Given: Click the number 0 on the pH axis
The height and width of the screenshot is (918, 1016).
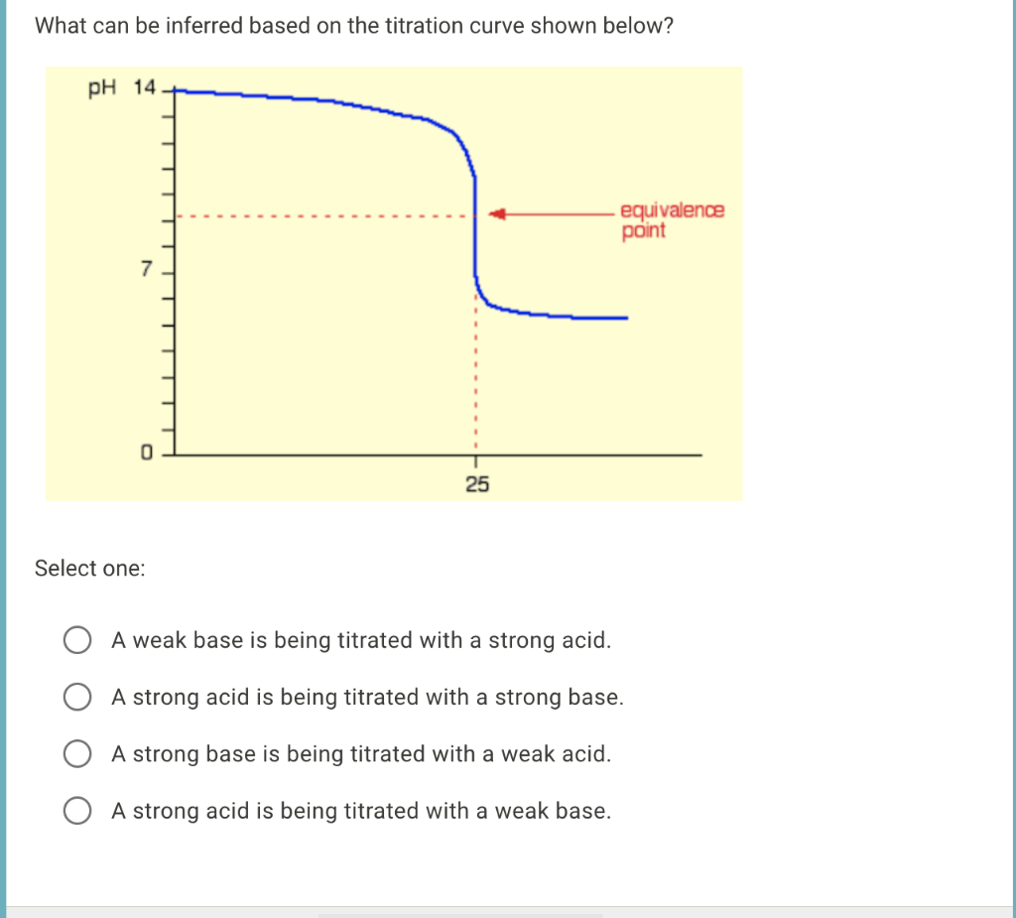Looking at the screenshot, I should tap(146, 452).
